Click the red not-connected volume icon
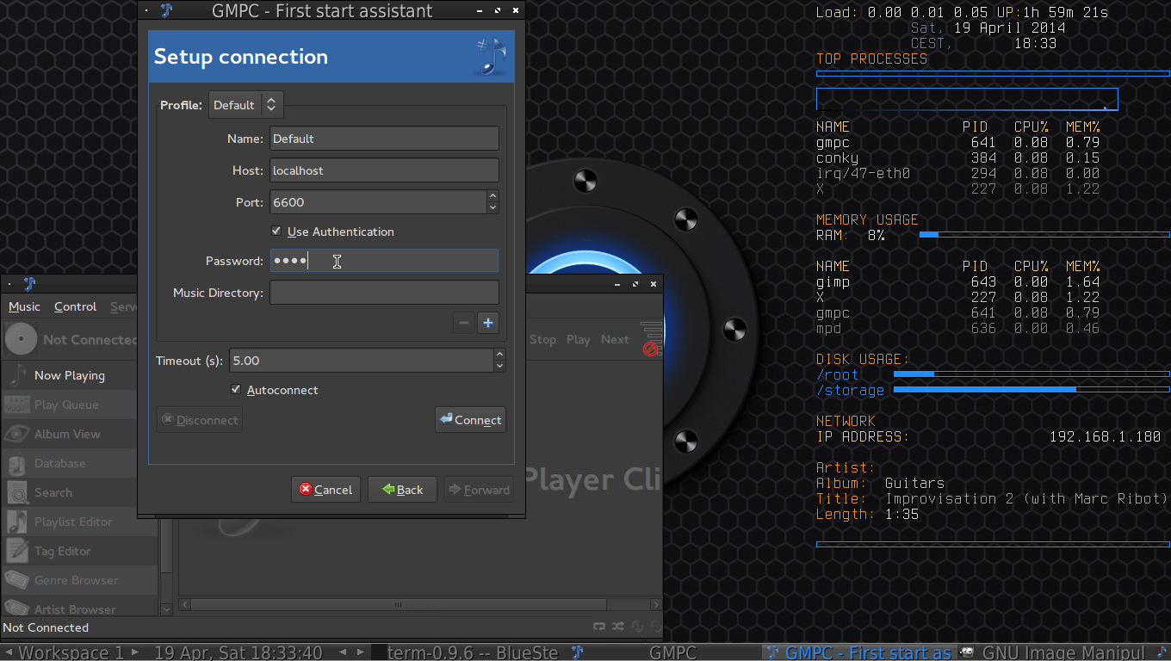This screenshot has width=1171, height=661. tap(651, 349)
